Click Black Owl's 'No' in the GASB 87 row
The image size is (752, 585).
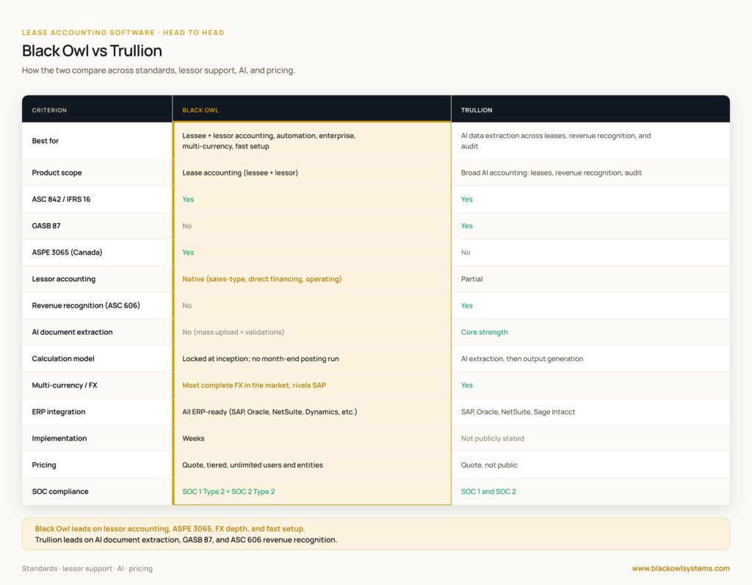187,225
